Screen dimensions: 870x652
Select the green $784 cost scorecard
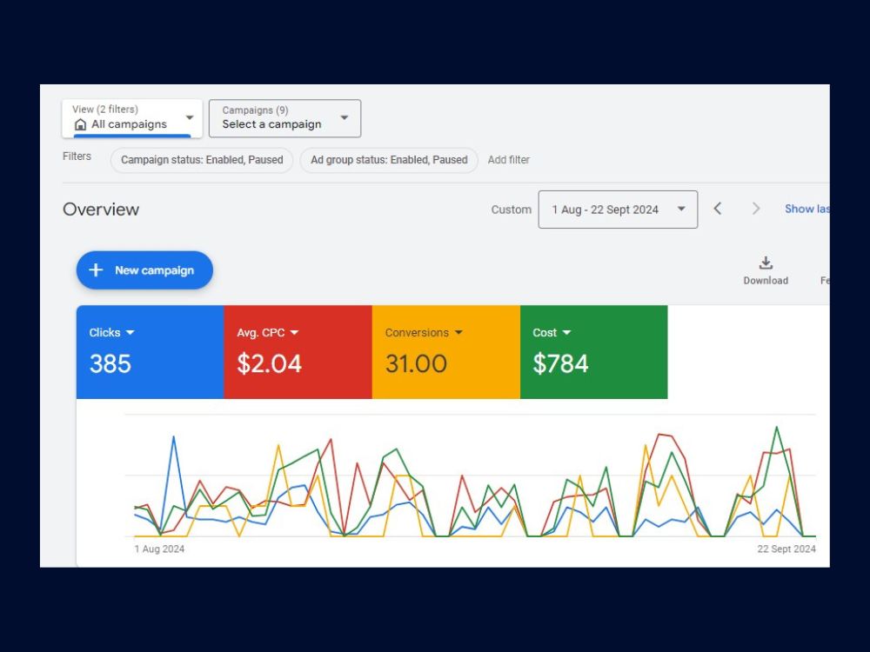point(593,352)
